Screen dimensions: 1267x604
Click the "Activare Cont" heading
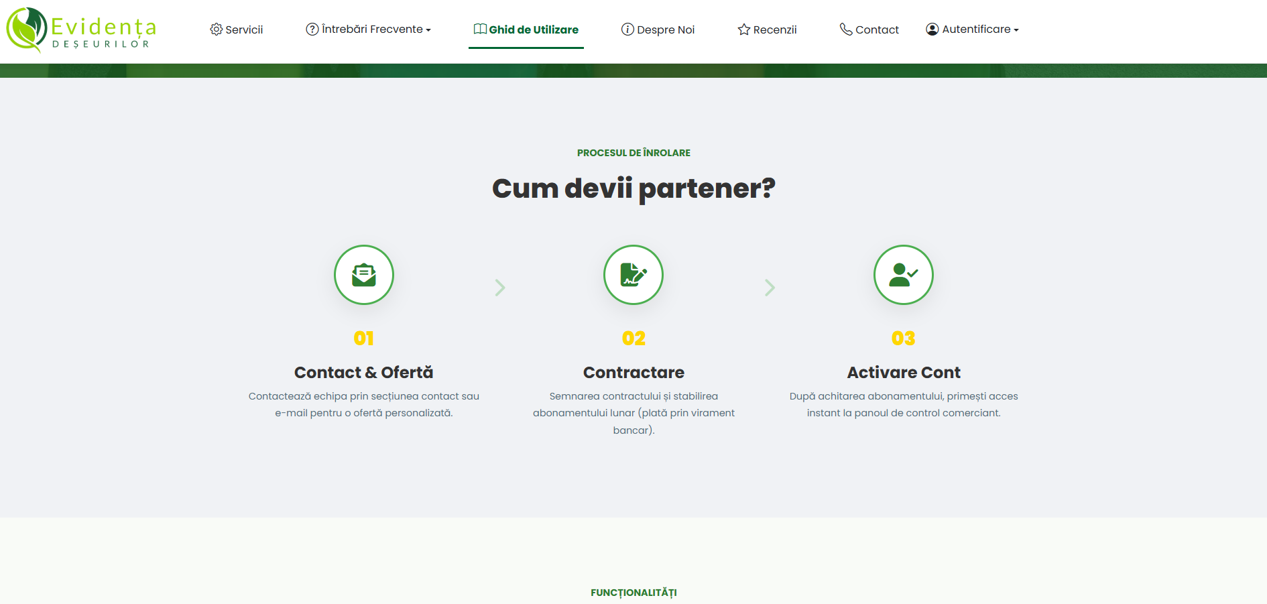pyautogui.click(x=904, y=373)
